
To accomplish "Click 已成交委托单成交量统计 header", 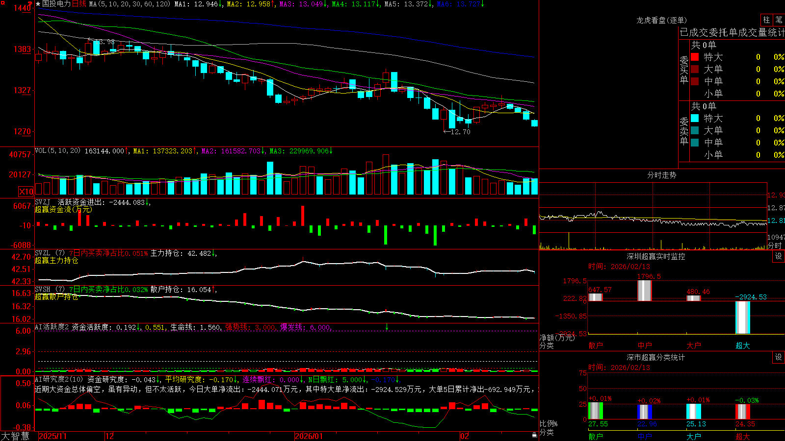I will (x=732, y=32).
